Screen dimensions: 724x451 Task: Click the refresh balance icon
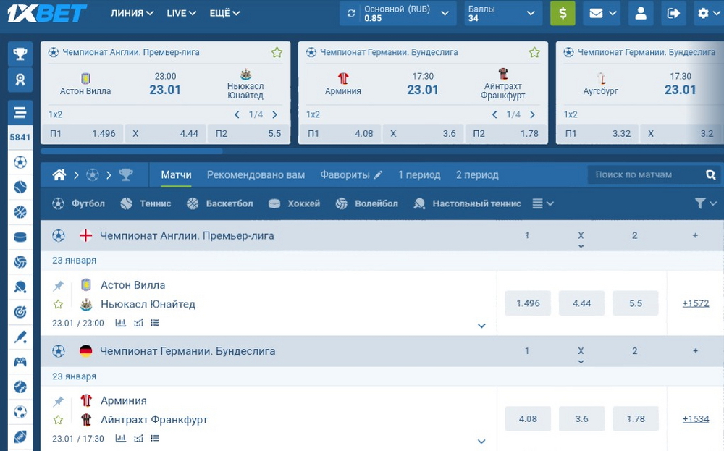[351, 13]
